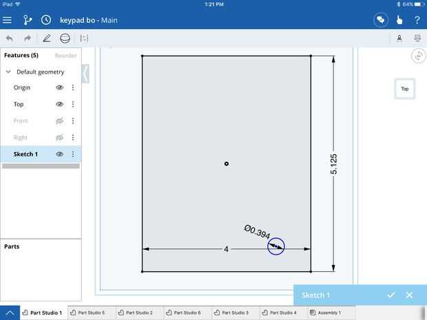427x320 pixels.
Task: Select the Front plane row
Action: (x=41, y=121)
